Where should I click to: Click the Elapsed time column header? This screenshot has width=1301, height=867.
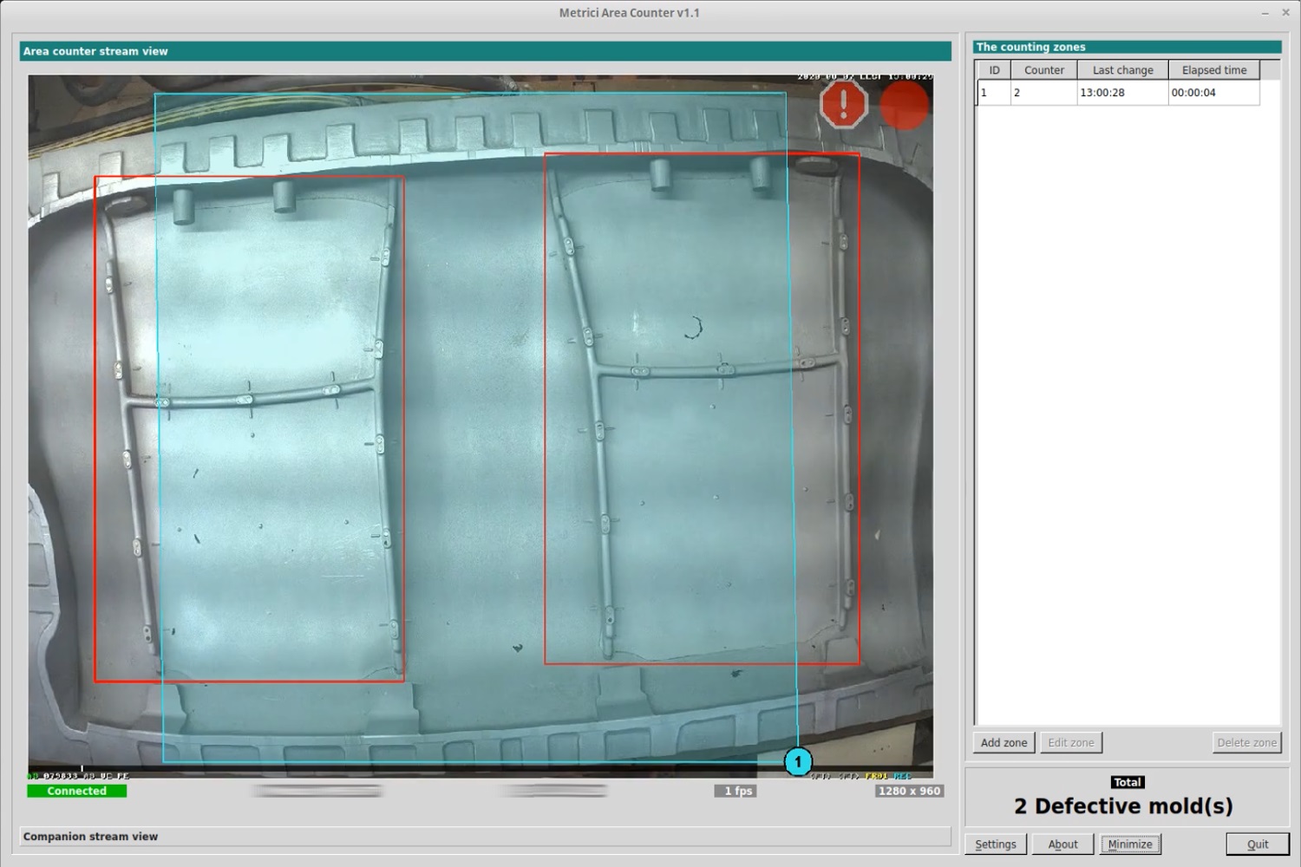(x=1213, y=70)
